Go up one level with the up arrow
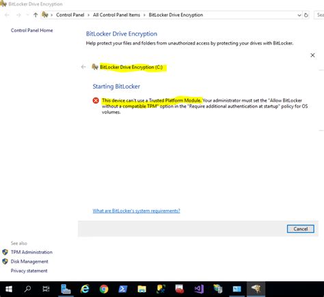Image resolution: width=324 pixels, height=297 pixels. [x=36, y=15]
